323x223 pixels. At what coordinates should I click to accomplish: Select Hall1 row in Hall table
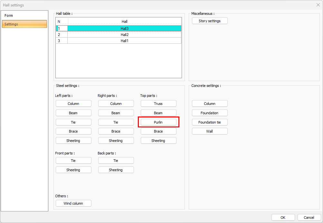124,41
